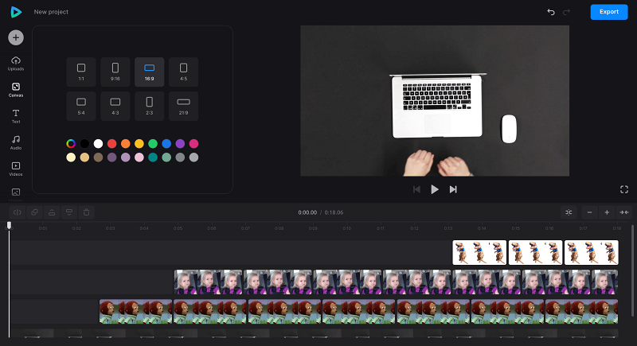637x346 pixels.
Task: Click the Export button
Action: [x=609, y=12]
